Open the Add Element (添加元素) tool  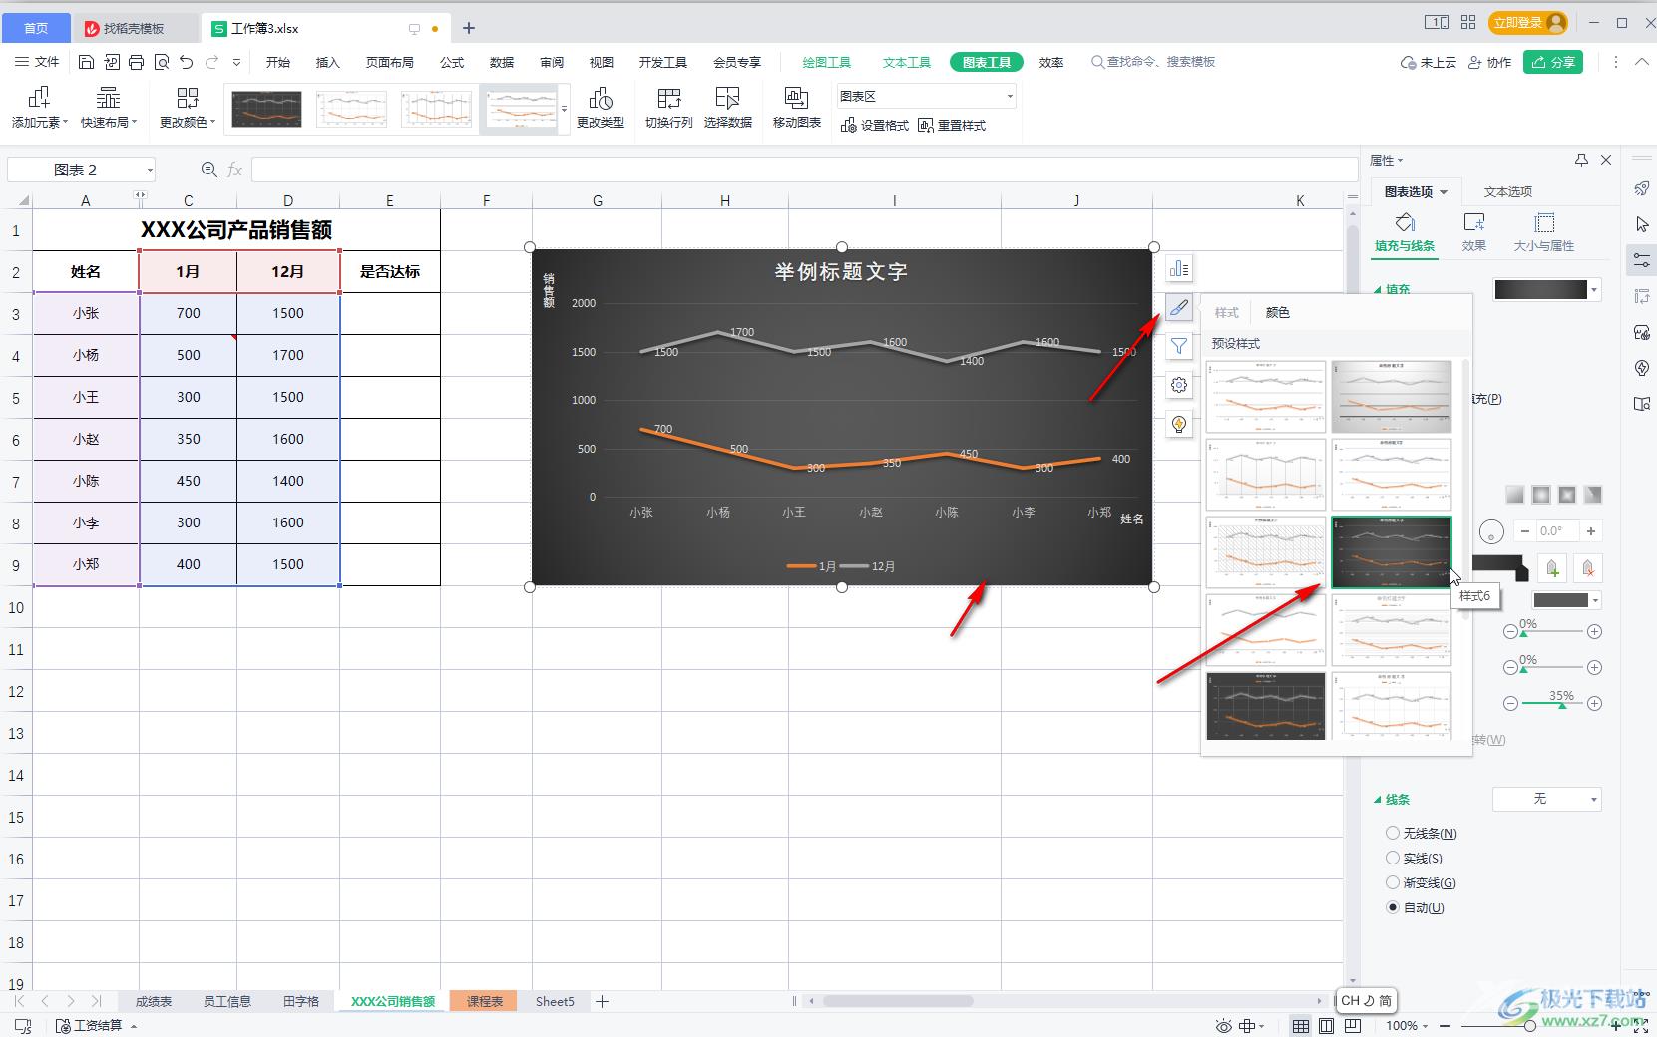click(x=40, y=108)
